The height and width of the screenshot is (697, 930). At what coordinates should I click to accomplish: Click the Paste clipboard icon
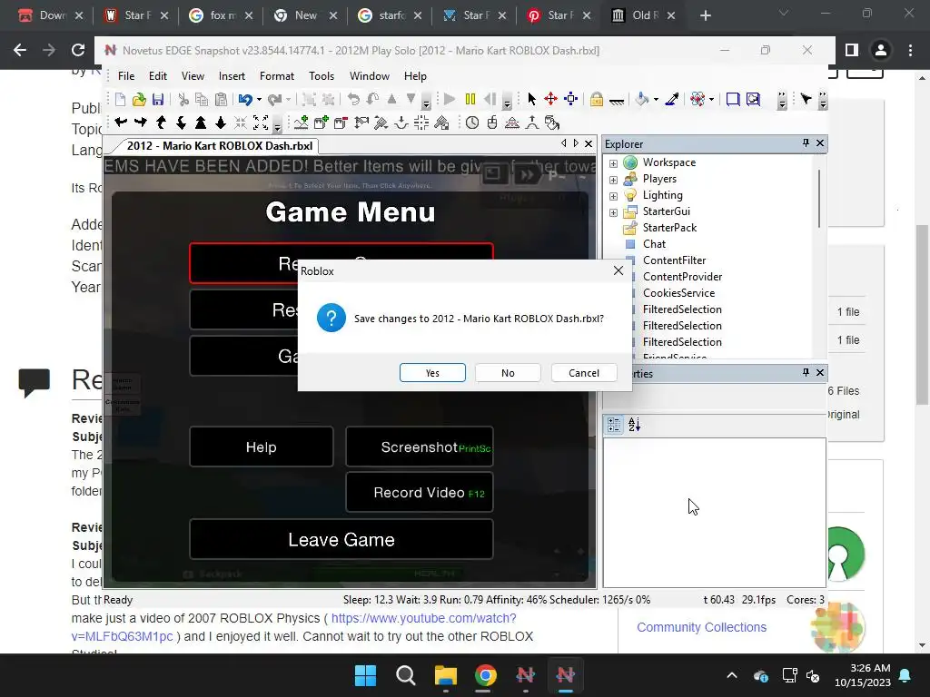(x=221, y=100)
